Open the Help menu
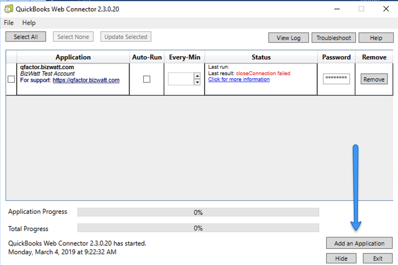Image resolution: width=398 pixels, height=265 pixels. tap(29, 23)
